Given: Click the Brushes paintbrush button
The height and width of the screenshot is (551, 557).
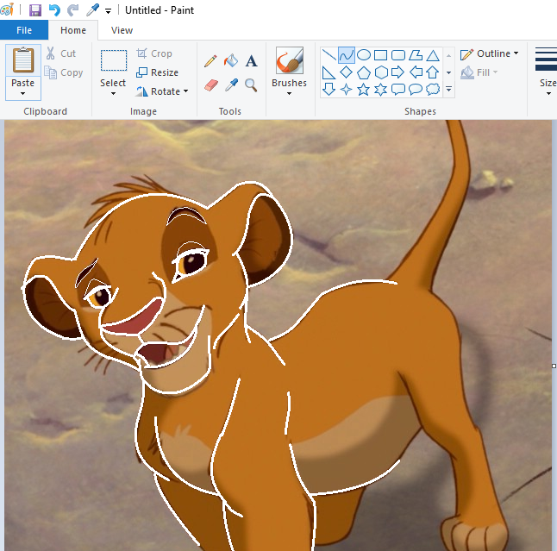Looking at the screenshot, I should coord(290,60).
